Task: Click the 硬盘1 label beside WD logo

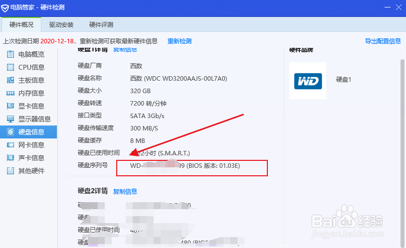Action: 343,80
